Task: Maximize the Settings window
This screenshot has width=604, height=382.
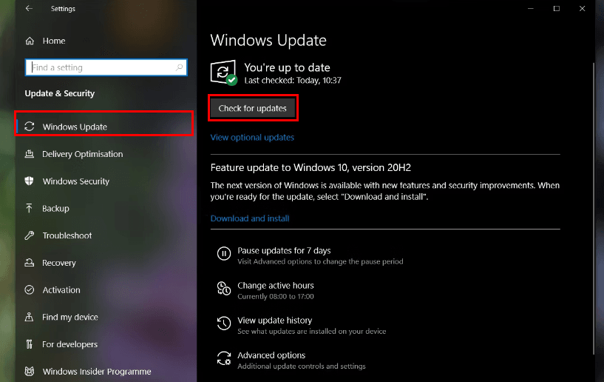Action: (556, 8)
